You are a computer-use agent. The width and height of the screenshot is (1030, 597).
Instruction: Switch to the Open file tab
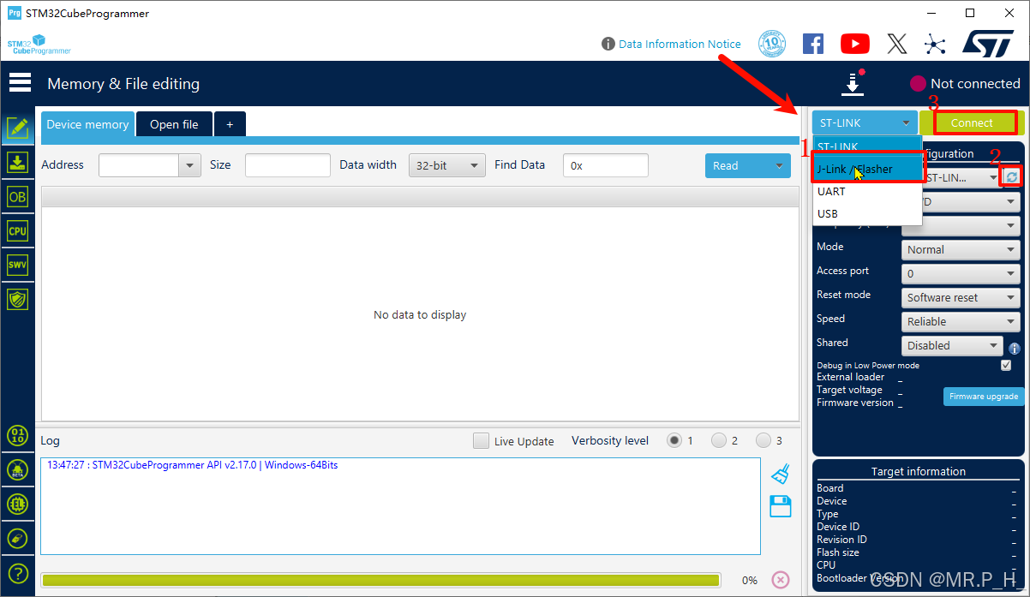pyautogui.click(x=174, y=124)
